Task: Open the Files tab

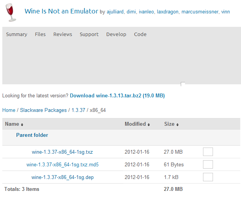Action: click(40, 34)
